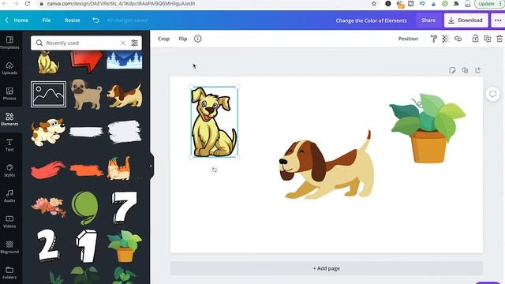
Task: Pick the red arrow banner thumbnail
Action: coord(86,62)
